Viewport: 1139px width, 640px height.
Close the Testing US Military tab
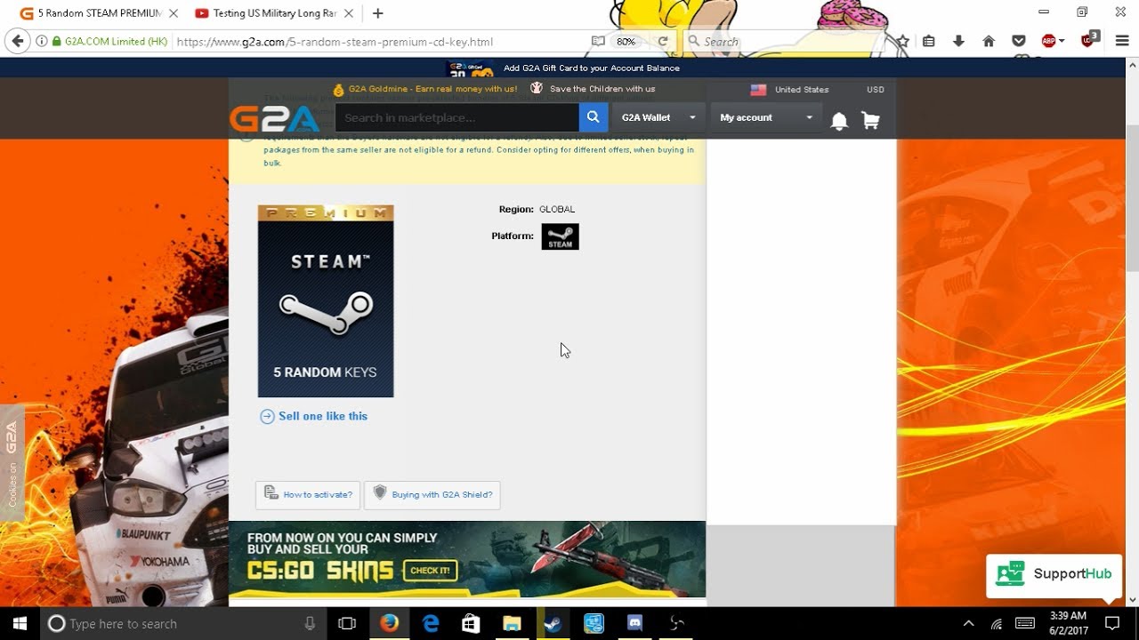coord(348,13)
